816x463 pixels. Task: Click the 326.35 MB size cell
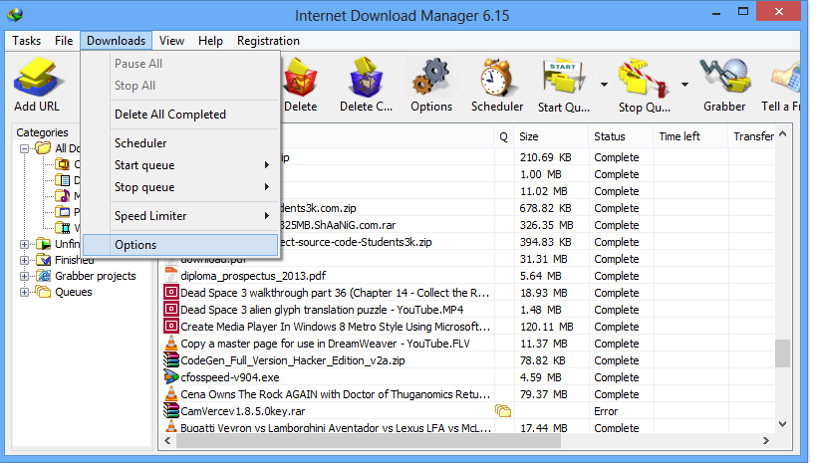[546, 225]
